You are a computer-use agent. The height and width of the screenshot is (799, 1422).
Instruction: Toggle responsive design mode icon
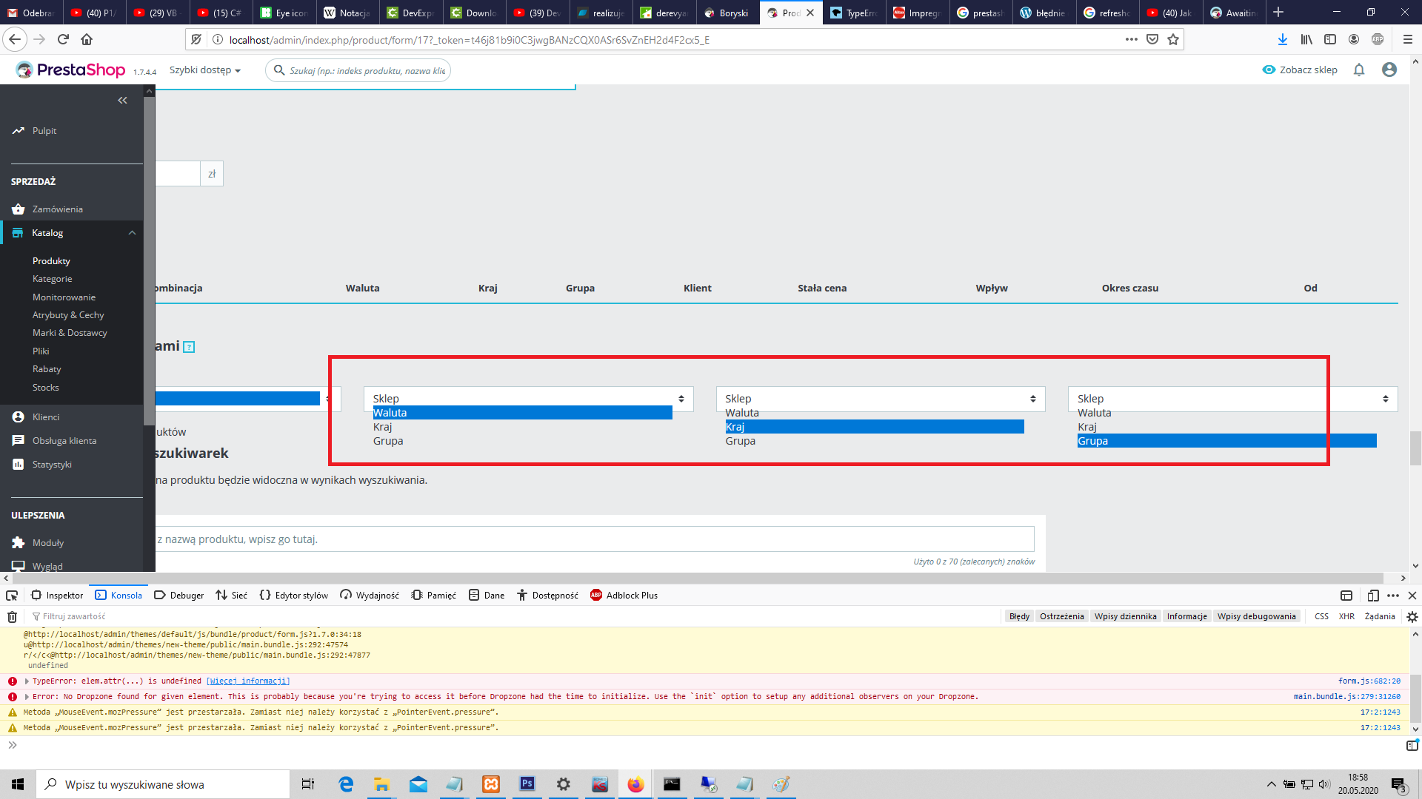(1372, 596)
